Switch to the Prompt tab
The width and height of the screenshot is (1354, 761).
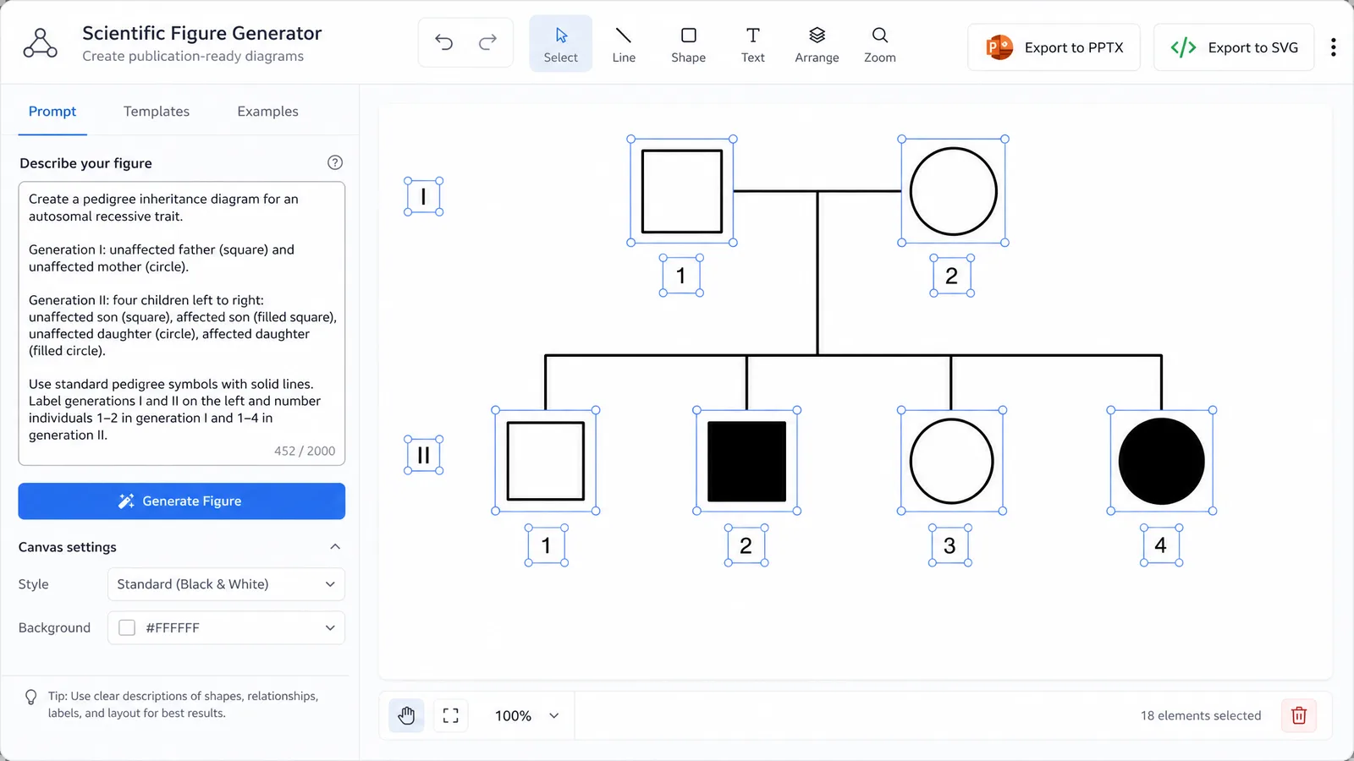click(52, 112)
